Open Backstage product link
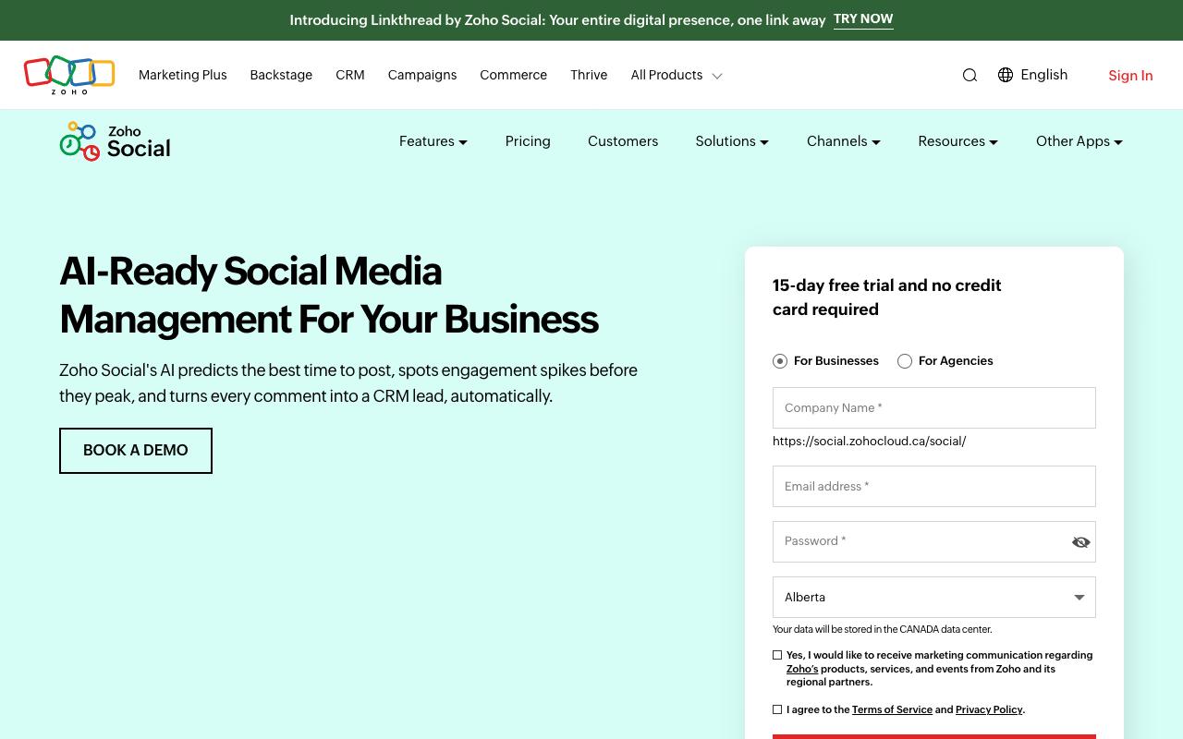The width and height of the screenshot is (1183, 739). point(281,75)
